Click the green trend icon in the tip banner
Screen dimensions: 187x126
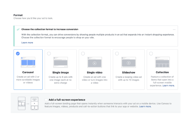pos(18,29)
